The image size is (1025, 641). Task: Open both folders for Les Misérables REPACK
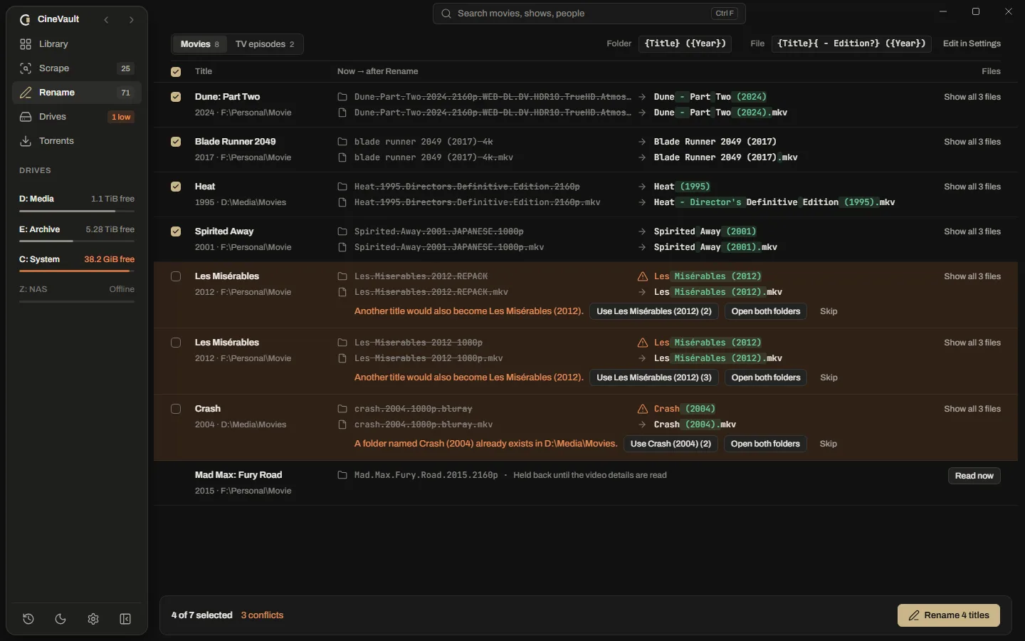click(766, 311)
